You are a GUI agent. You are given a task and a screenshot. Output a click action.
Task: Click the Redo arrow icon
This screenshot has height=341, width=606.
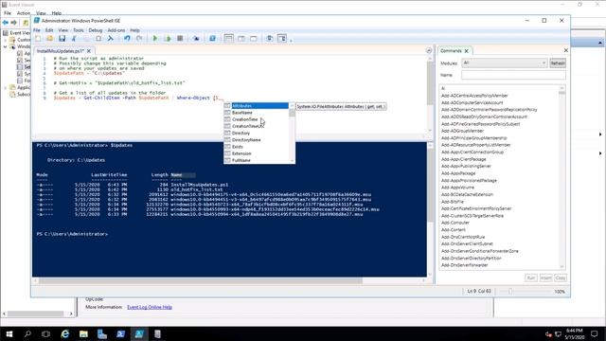(x=139, y=38)
